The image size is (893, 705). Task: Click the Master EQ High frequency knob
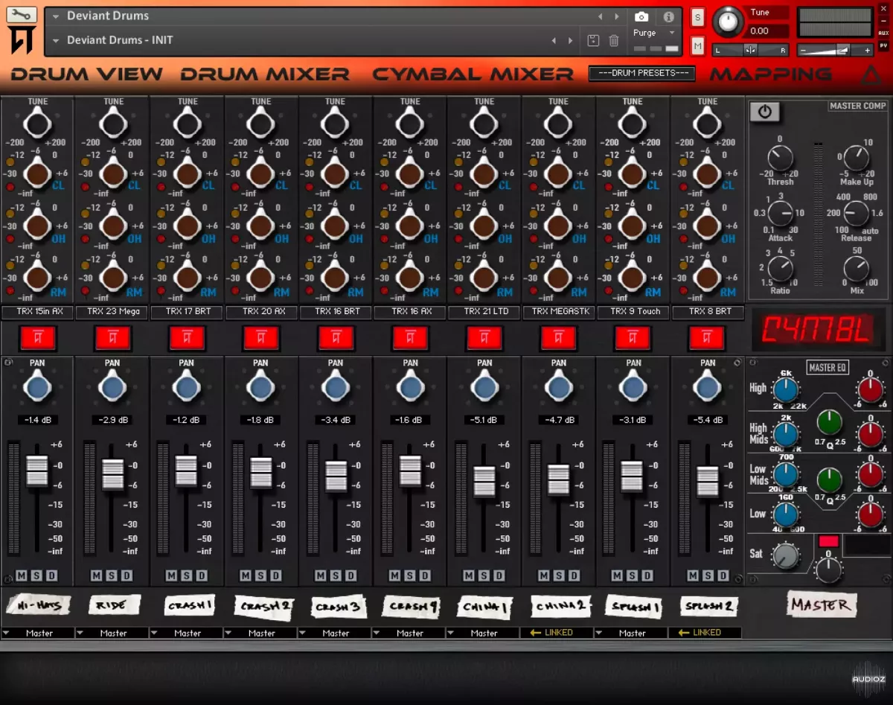click(x=786, y=389)
